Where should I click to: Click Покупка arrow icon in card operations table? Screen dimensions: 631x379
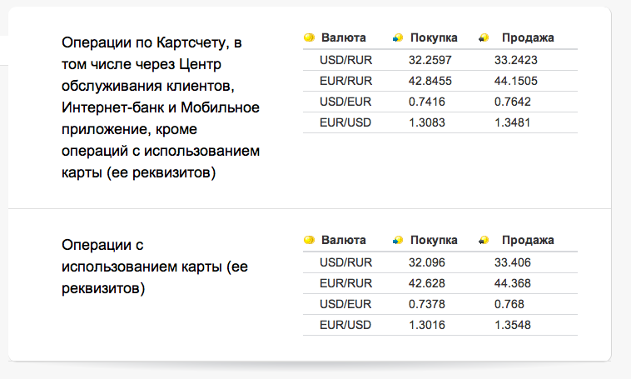[x=398, y=241]
